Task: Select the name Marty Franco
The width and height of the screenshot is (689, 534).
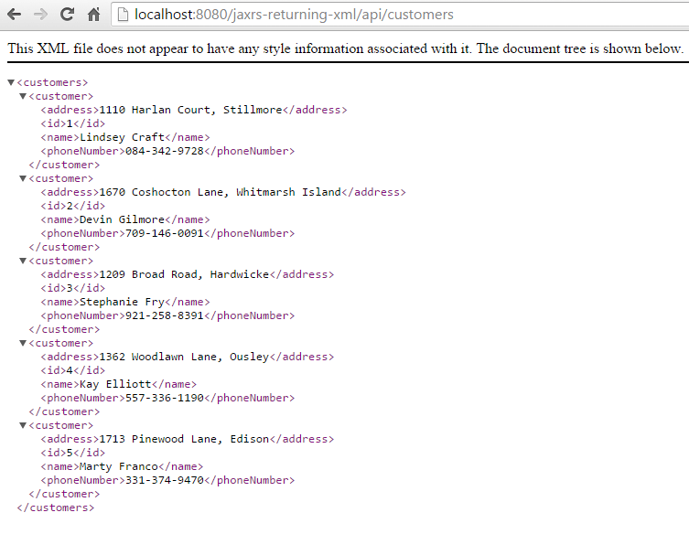Action: [119, 466]
